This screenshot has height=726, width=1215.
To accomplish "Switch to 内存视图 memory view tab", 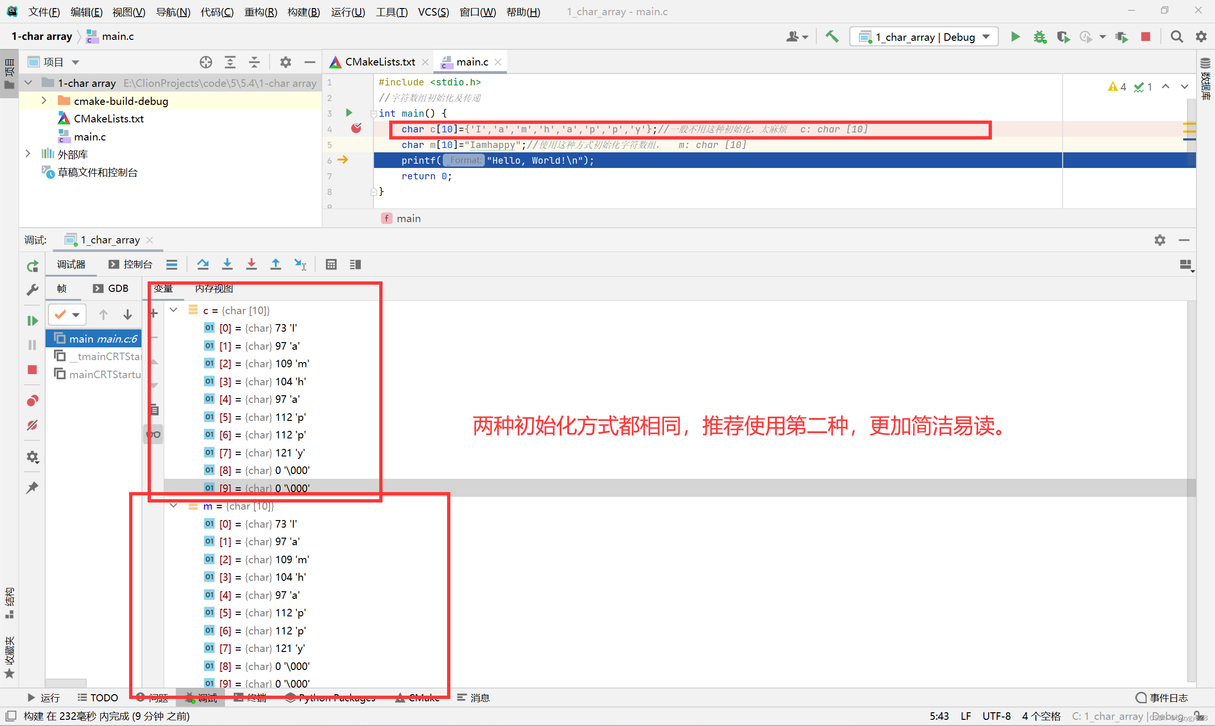I will pos(214,289).
